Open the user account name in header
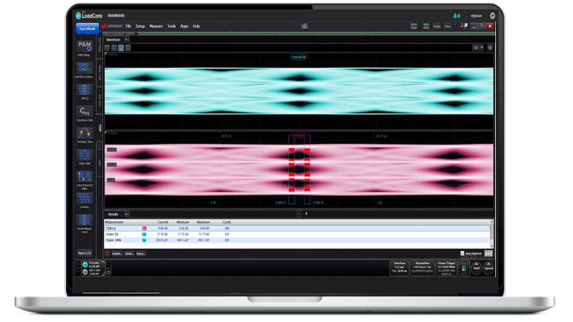 (476, 16)
